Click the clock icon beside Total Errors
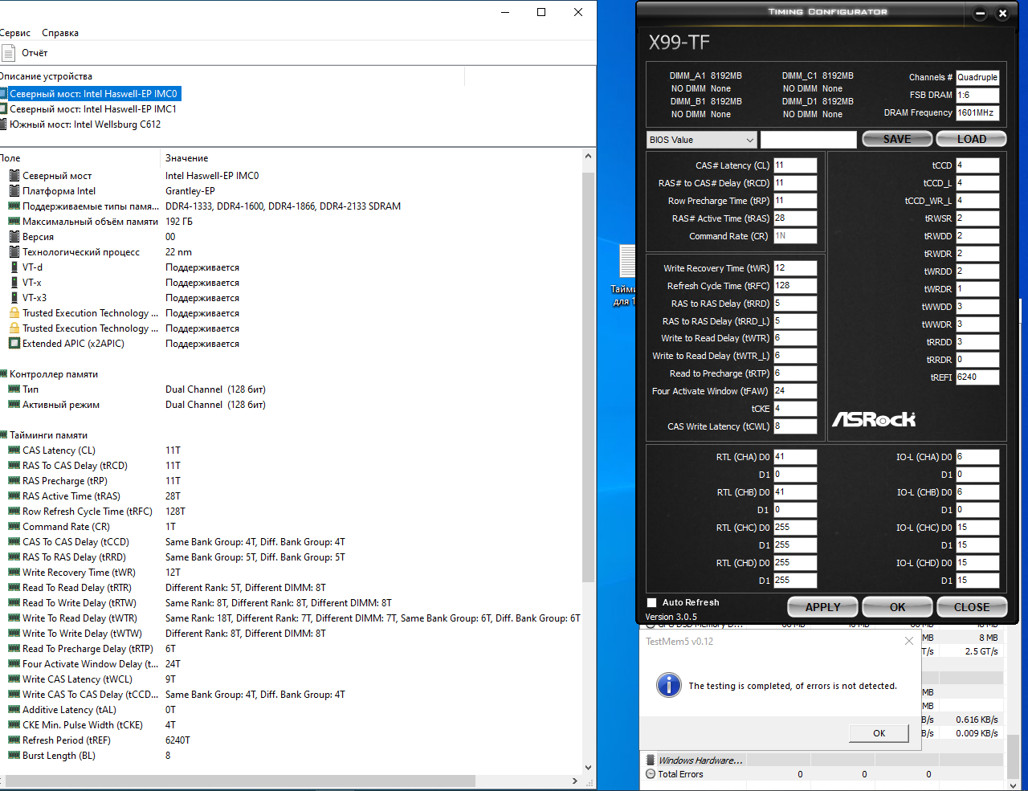 [651, 774]
